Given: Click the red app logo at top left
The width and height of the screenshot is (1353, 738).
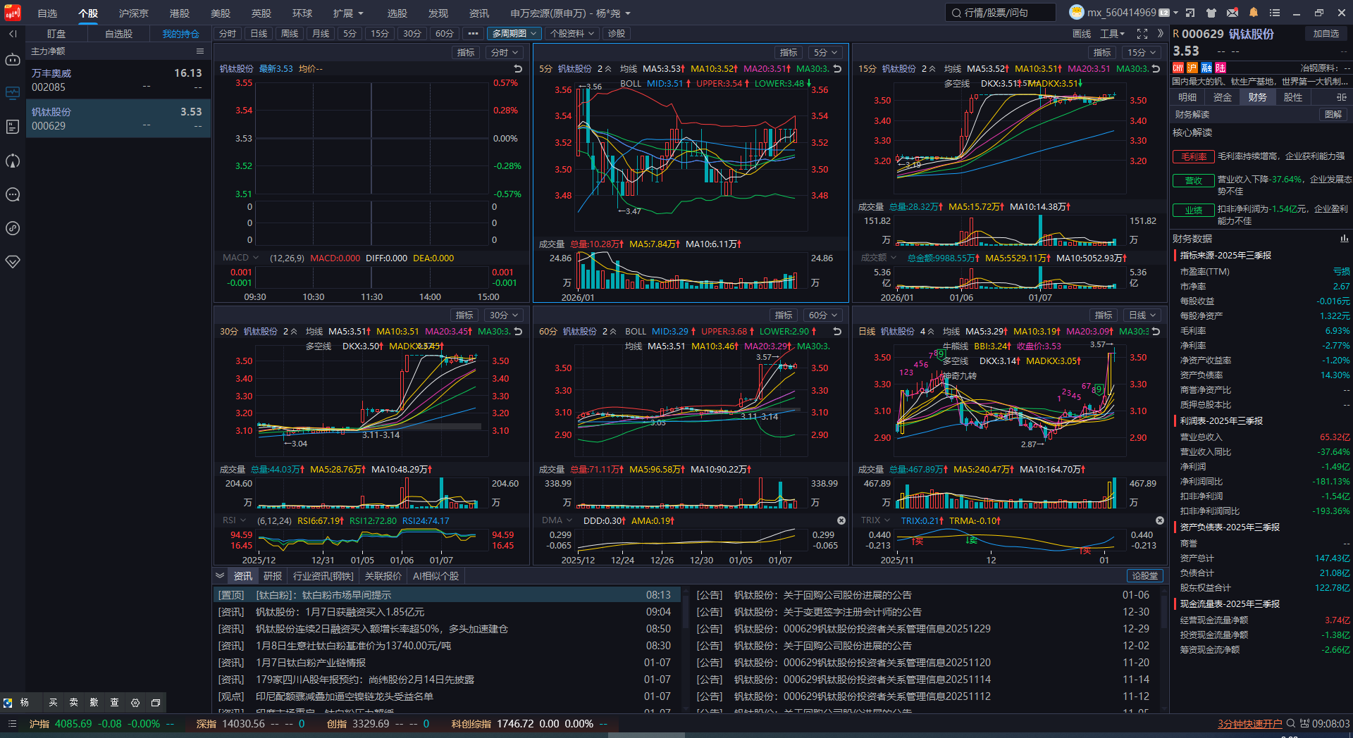Looking at the screenshot, I should point(13,13).
